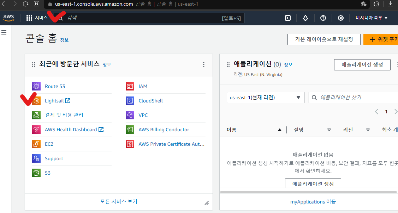Open the AWS Private Certificate Aut... link

[171, 144]
